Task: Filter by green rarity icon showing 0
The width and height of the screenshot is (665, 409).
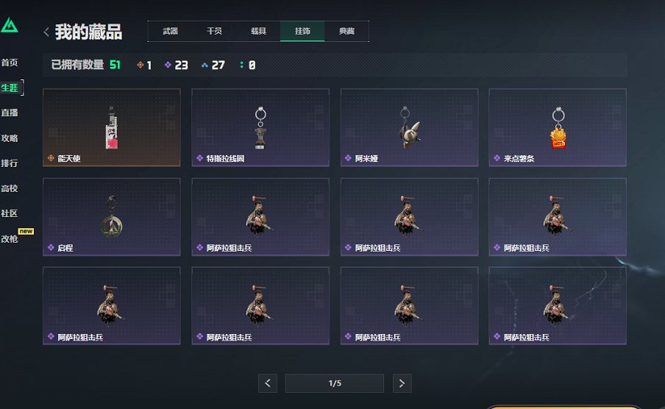Action: click(x=241, y=65)
